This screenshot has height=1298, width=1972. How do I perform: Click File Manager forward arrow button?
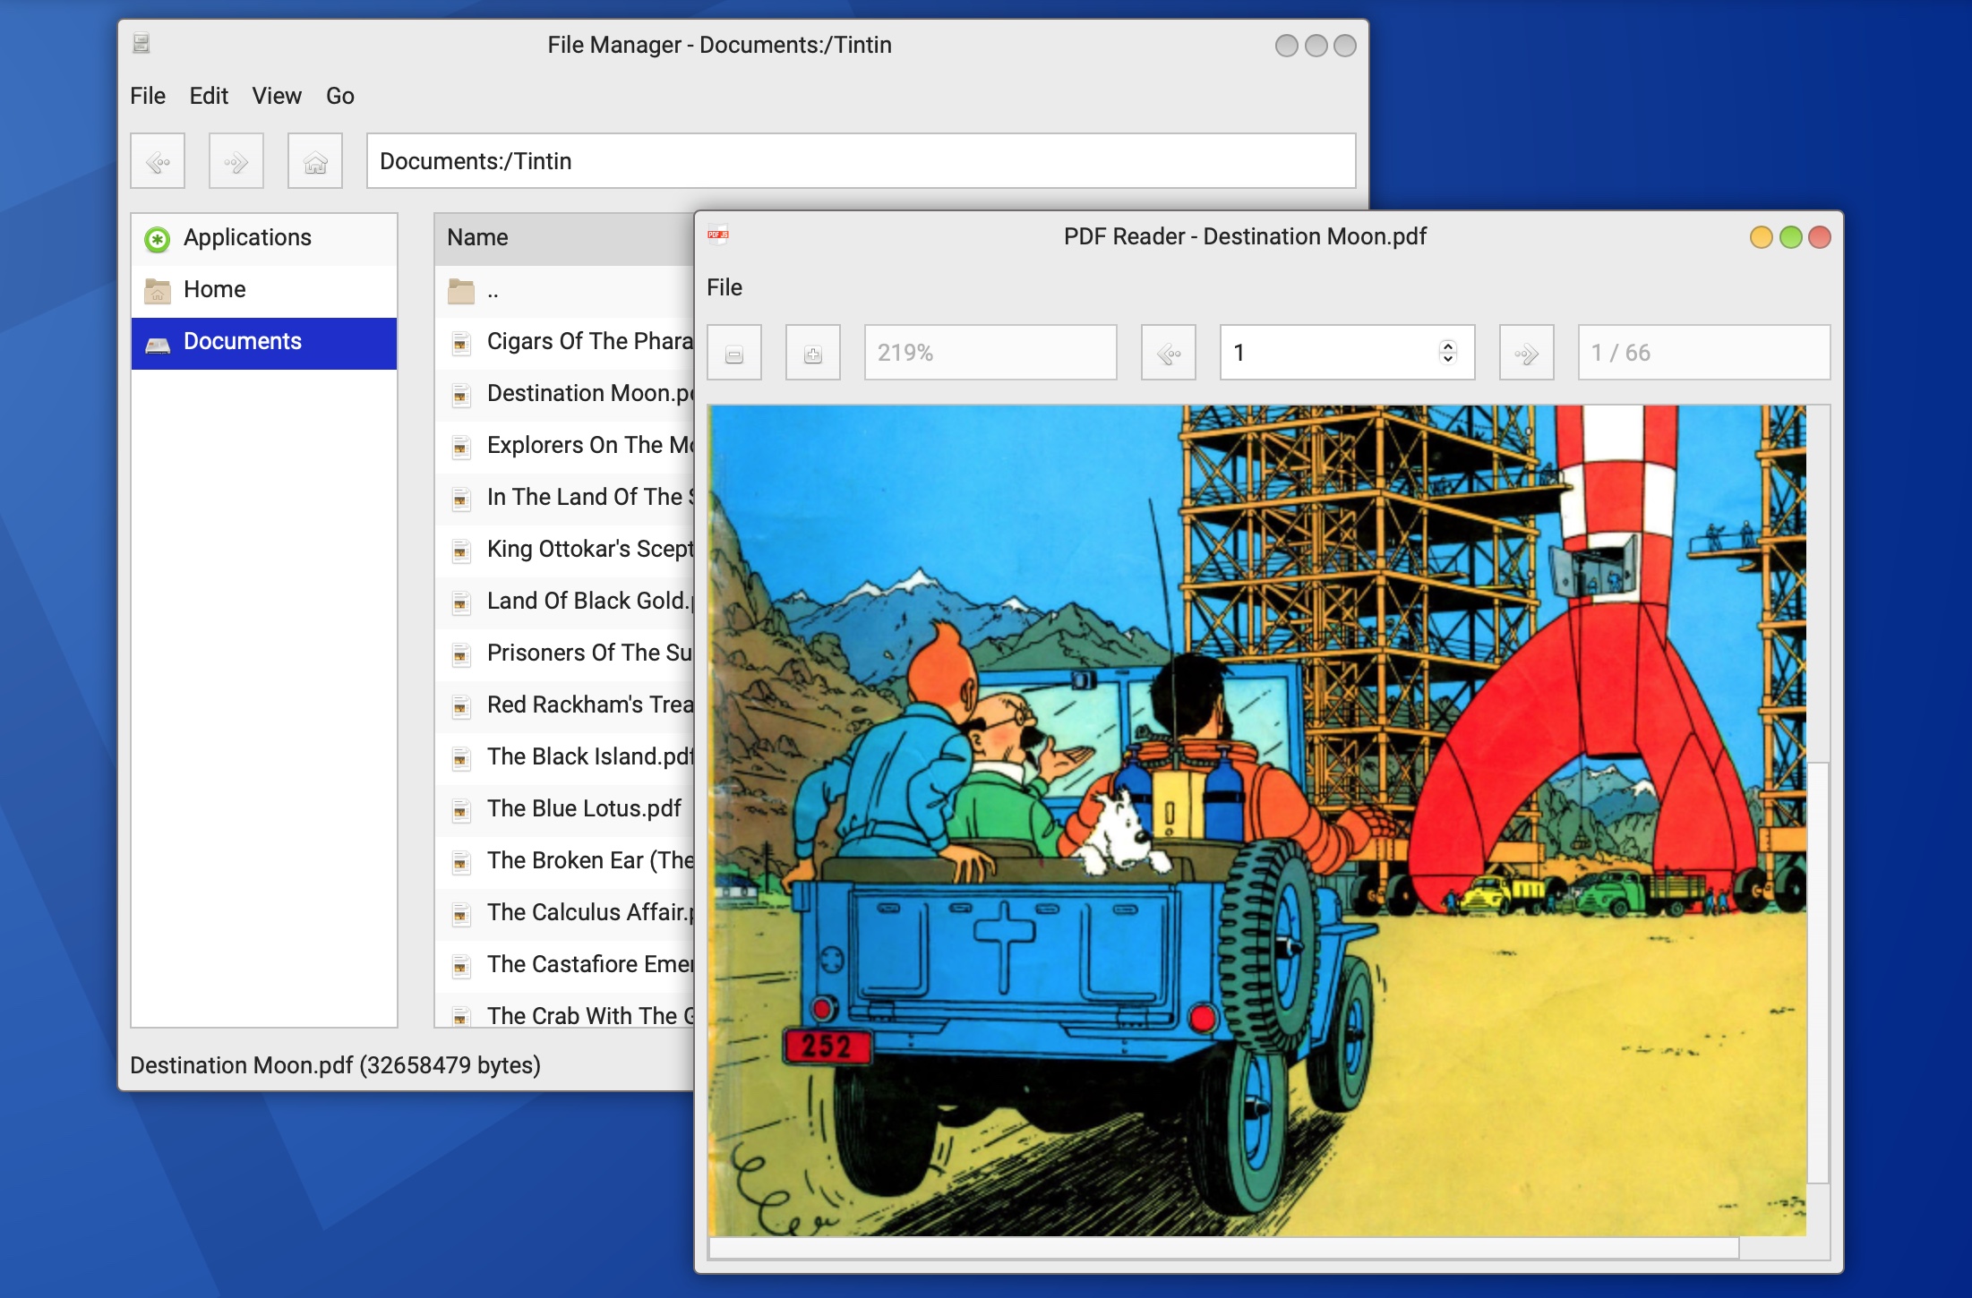coord(236,162)
